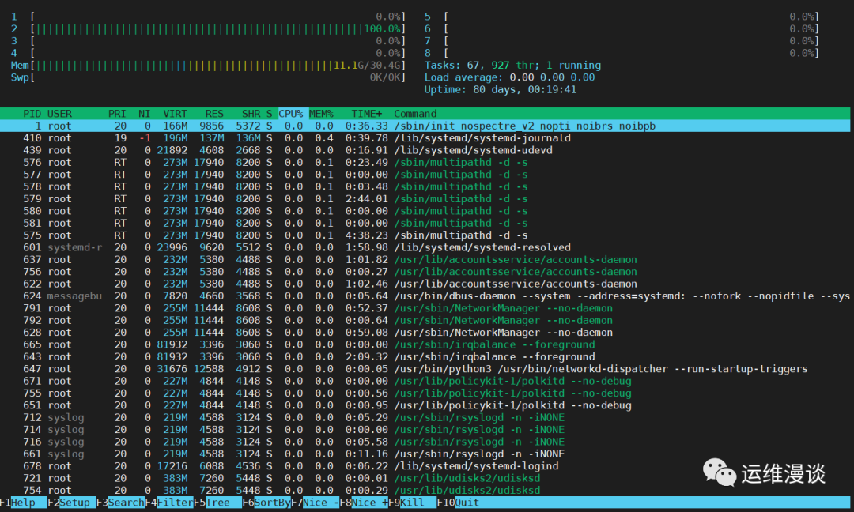
Task: Click the Swp meter showing 0K/0K
Action: 209,77
